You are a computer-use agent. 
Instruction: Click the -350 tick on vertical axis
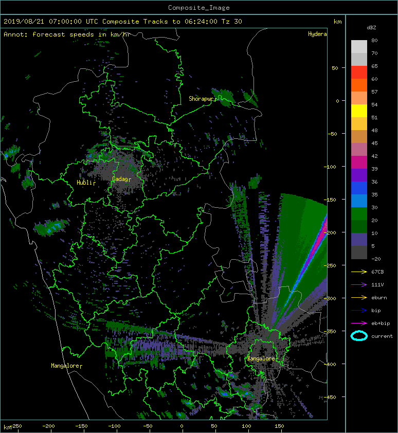(330, 331)
